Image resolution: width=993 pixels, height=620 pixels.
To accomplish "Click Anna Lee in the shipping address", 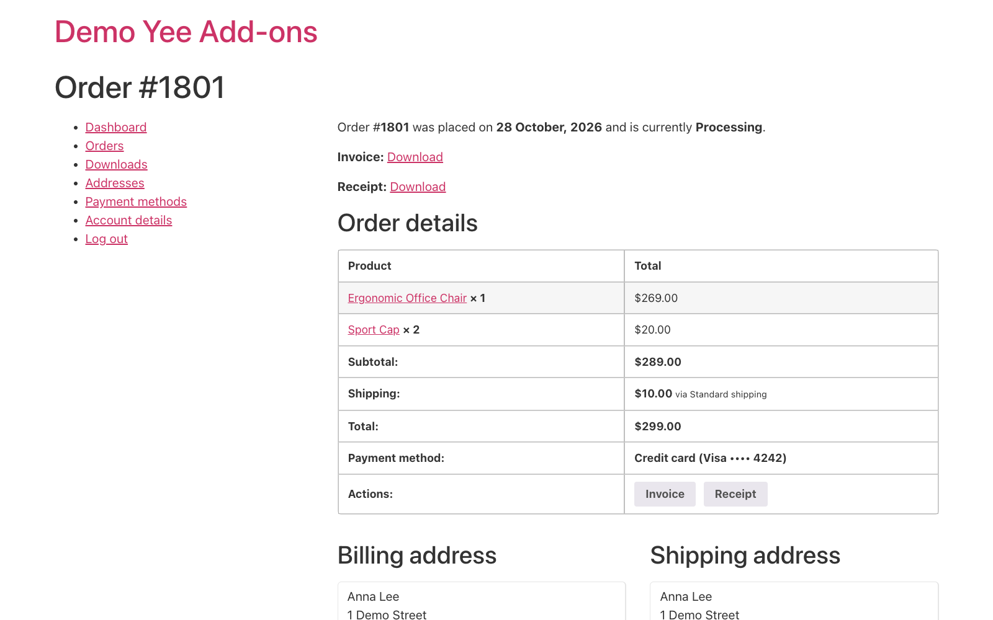I will [x=686, y=596].
